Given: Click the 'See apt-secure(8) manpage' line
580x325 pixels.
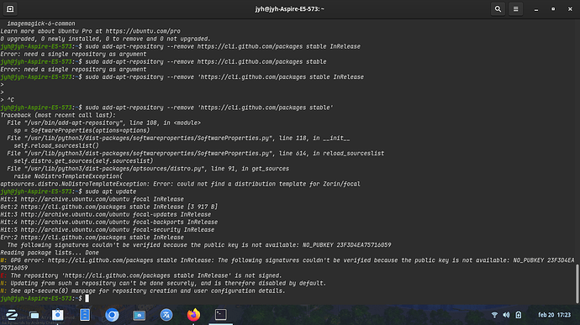Looking at the screenshot, I should (143, 291).
